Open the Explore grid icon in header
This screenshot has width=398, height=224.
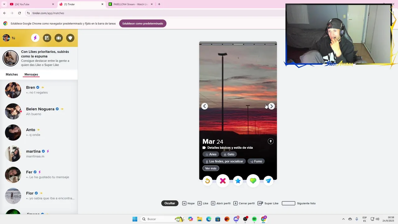point(47,38)
